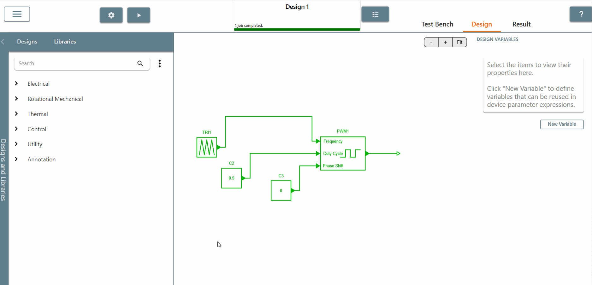Open the Designs tab in sidebar
This screenshot has height=285, width=592.
click(x=27, y=42)
